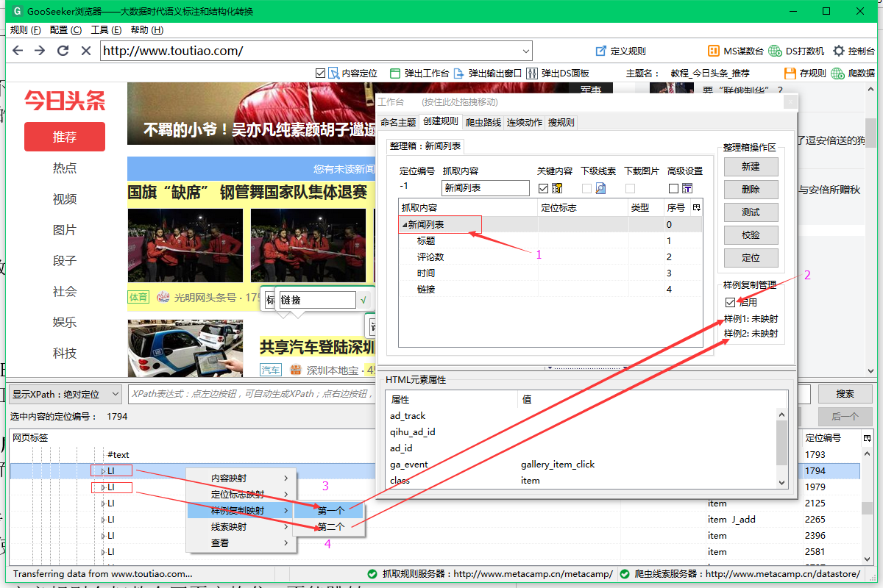
Task: Click the 推荐 channel on the toutiao page
Action: point(65,137)
